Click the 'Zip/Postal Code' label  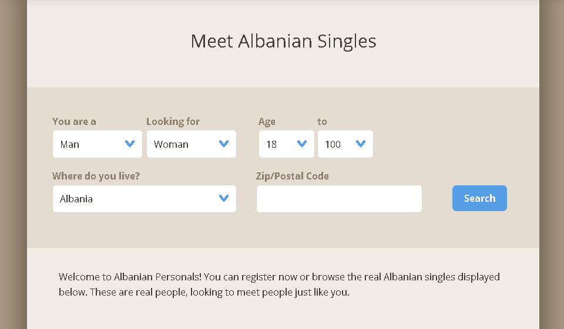click(292, 176)
